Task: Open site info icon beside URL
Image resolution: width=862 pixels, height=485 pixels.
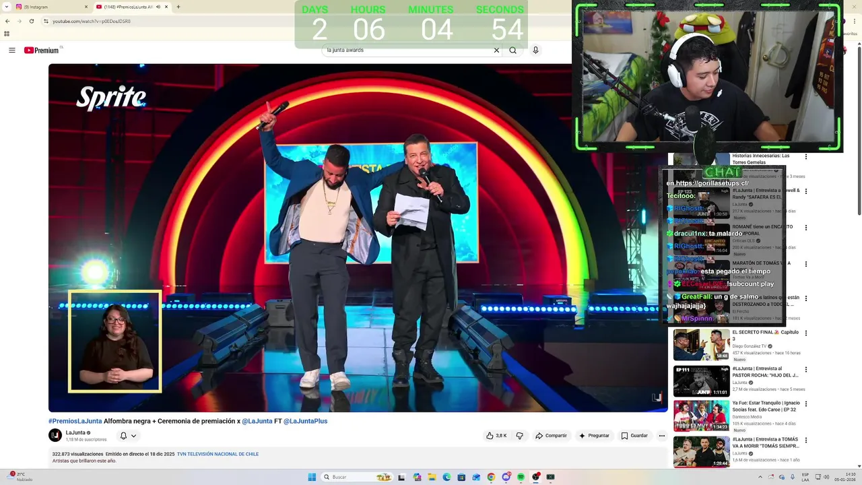Action: point(46,21)
